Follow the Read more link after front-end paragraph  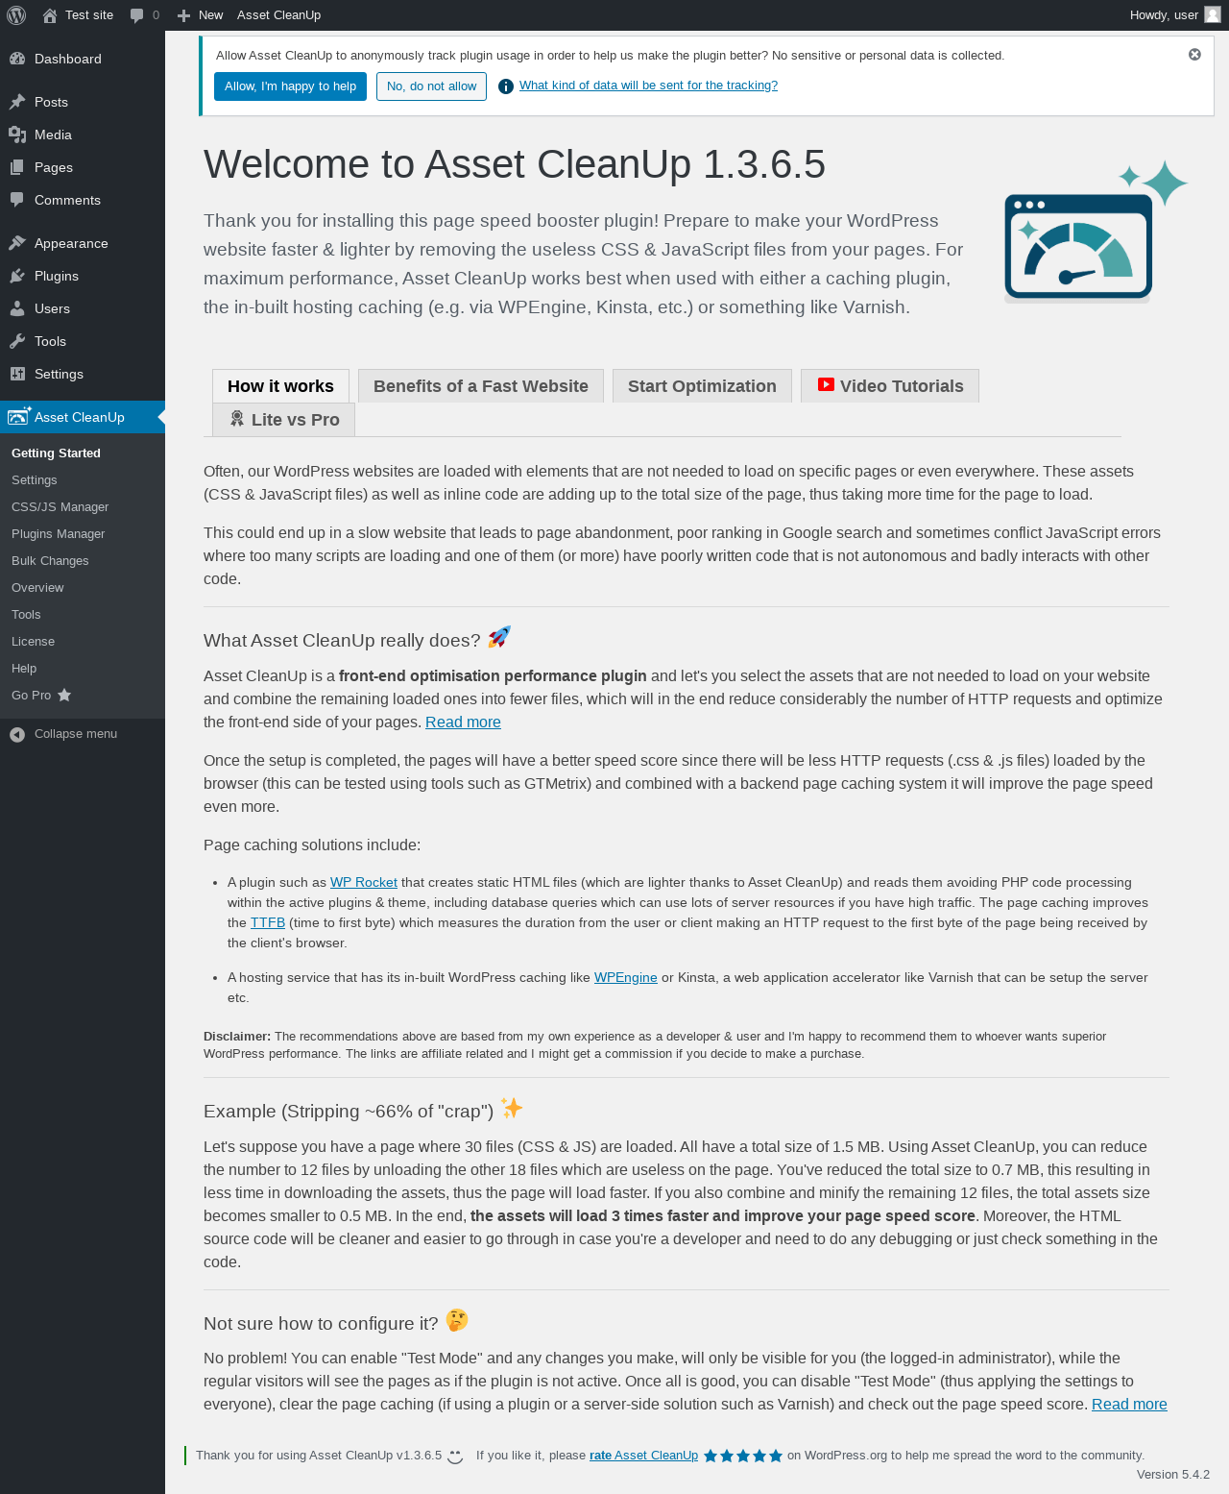tap(463, 723)
